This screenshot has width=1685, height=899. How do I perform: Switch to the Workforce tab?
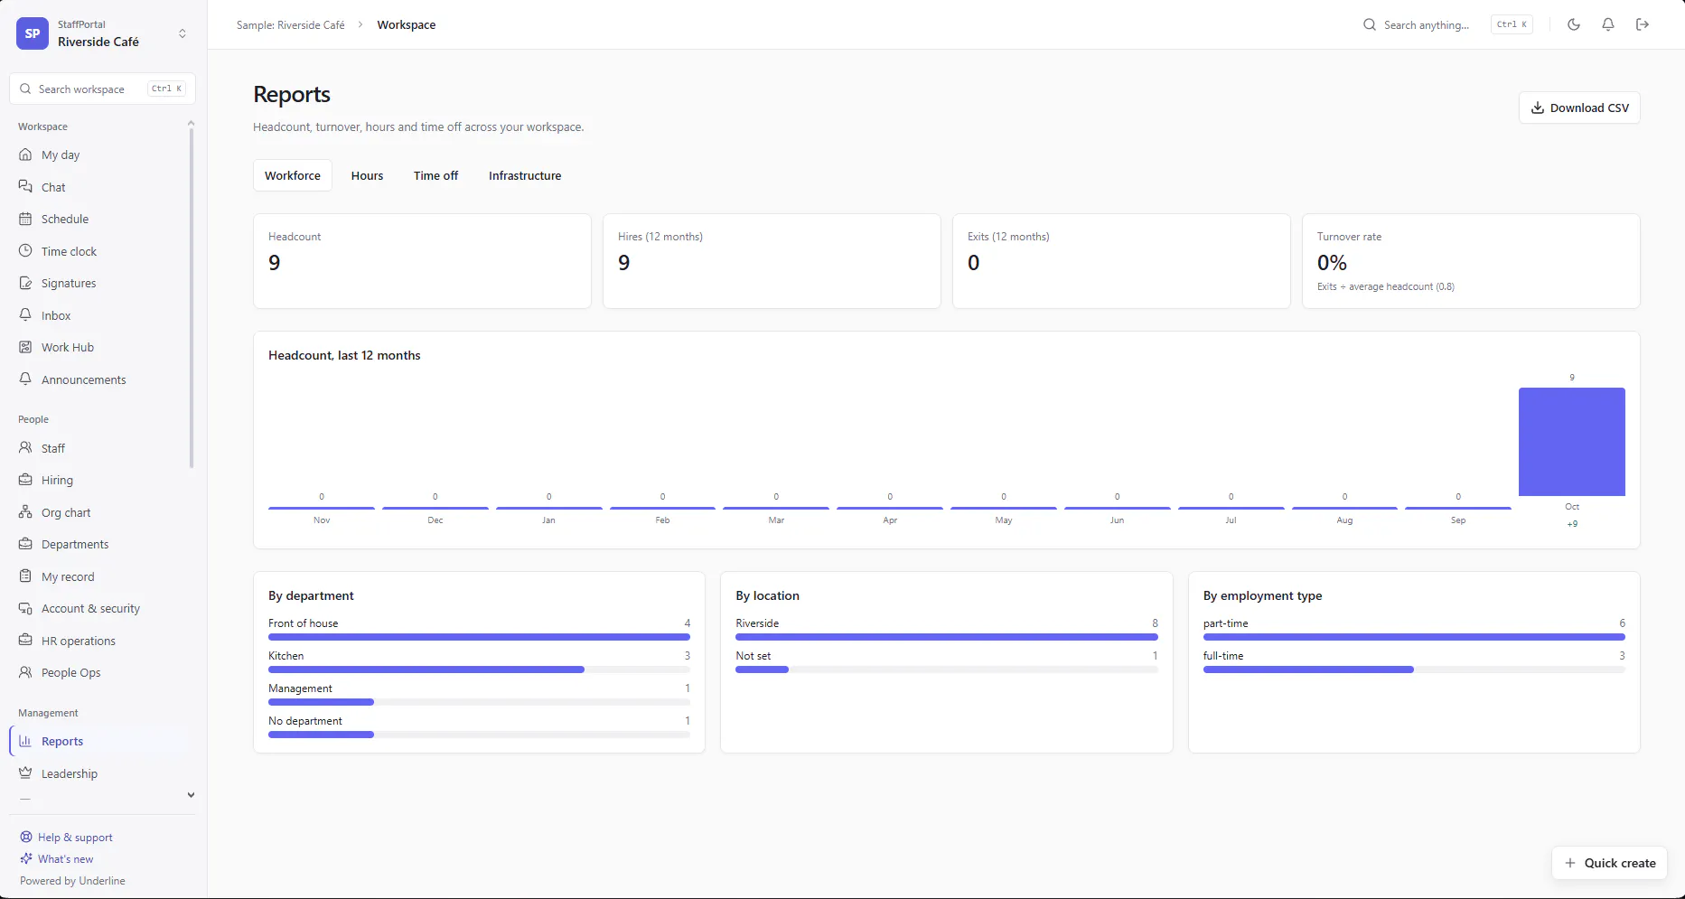pos(293,175)
